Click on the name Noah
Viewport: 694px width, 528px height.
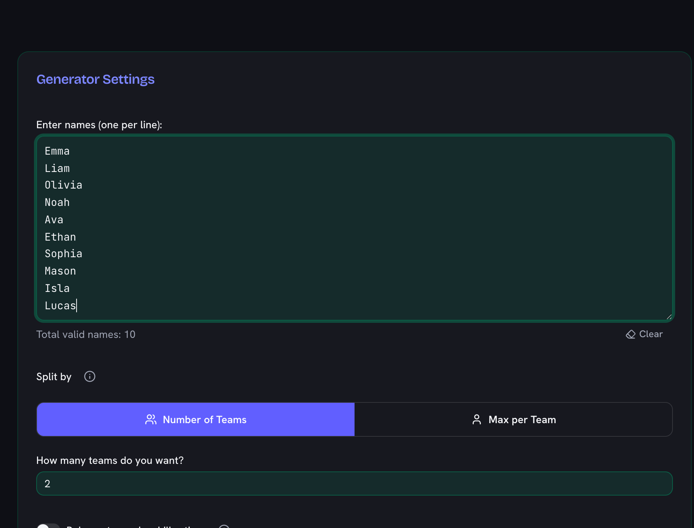click(x=57, y=203)
